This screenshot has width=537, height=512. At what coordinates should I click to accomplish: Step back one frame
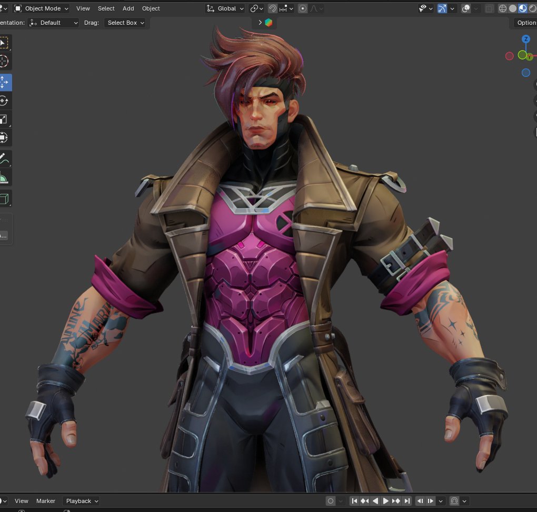click(x=420, y=501)
